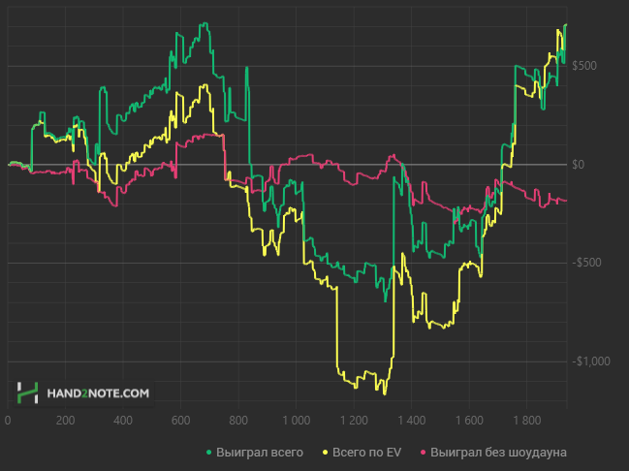Toggle the "Выиграл всего" legend series label
This screenshot has height=471, width=629.
coord(260,453)
